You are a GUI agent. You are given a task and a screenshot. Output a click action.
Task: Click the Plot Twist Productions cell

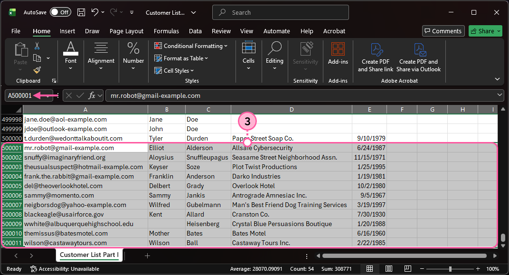click(x=291, y=167)
